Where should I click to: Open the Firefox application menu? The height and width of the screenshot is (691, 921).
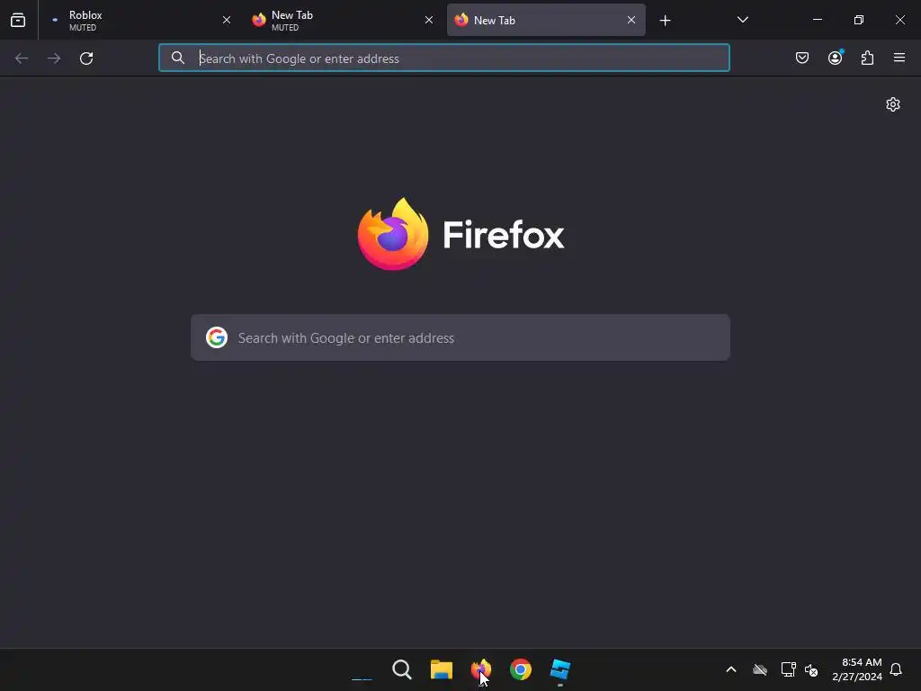coord(899,58)
